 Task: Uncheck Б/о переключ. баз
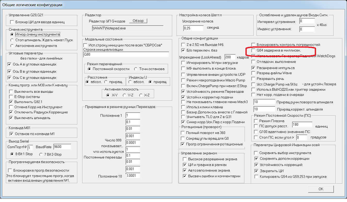(x=183, y=50)
